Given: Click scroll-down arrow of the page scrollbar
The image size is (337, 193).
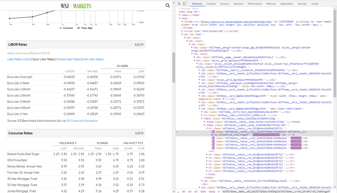Looking at the screenshot, I should (174, 191).
